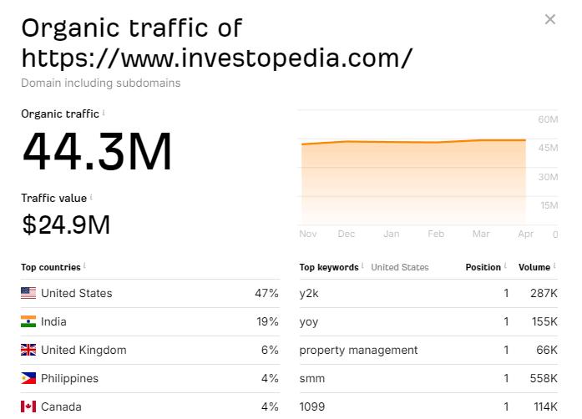
Task: Click the Canada flag icon
Action: 28,406
